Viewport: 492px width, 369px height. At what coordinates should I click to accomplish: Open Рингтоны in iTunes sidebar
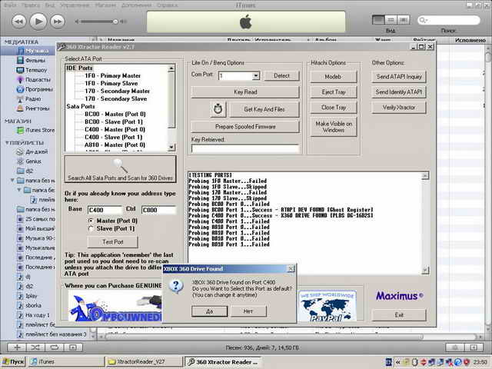tap(33, 108)
